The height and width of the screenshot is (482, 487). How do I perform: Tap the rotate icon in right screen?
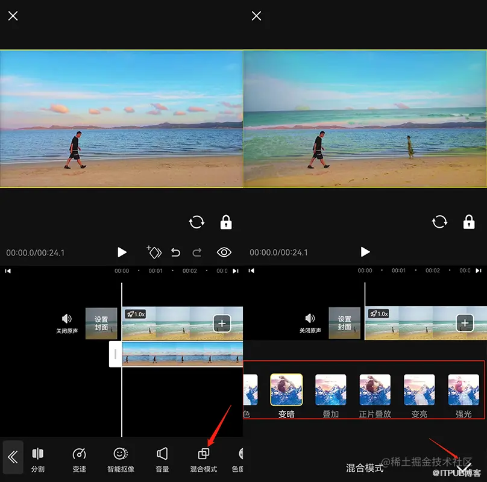click(x=439, y=222)
